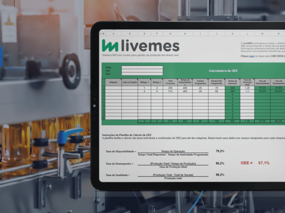Click the 'Produção total' formula denominator

click(173, 178)
